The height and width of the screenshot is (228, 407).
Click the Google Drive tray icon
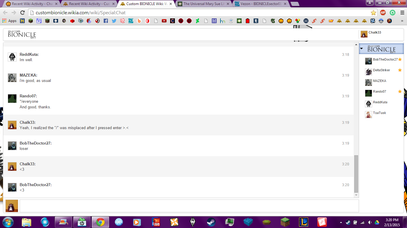377,222
